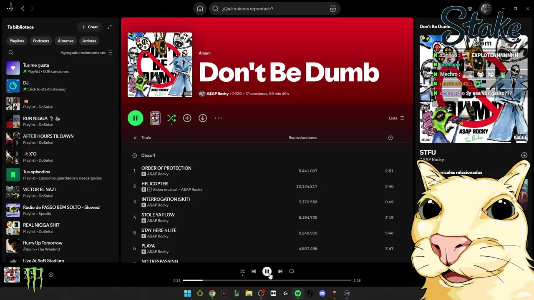Open the user profile avatar menu
This screenshot has width=534, height=300.
[485, 9]
